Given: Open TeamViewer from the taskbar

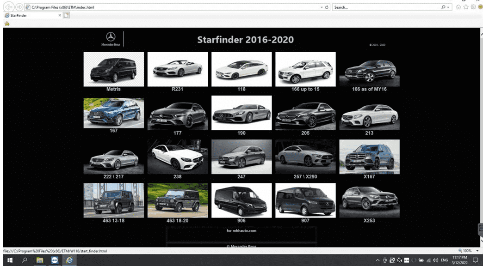Looking at the screenshot, I should pos(55,260).
